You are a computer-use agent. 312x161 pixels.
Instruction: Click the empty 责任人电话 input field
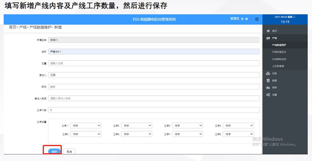pyautogui.click(x=154, y=98)
